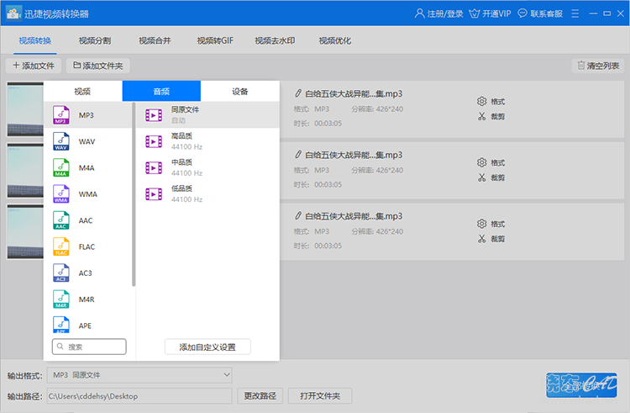Switch format panel to 设备 tab
Image resolution: width=630 pixels, height=413 pixels.
click(240, 92)
